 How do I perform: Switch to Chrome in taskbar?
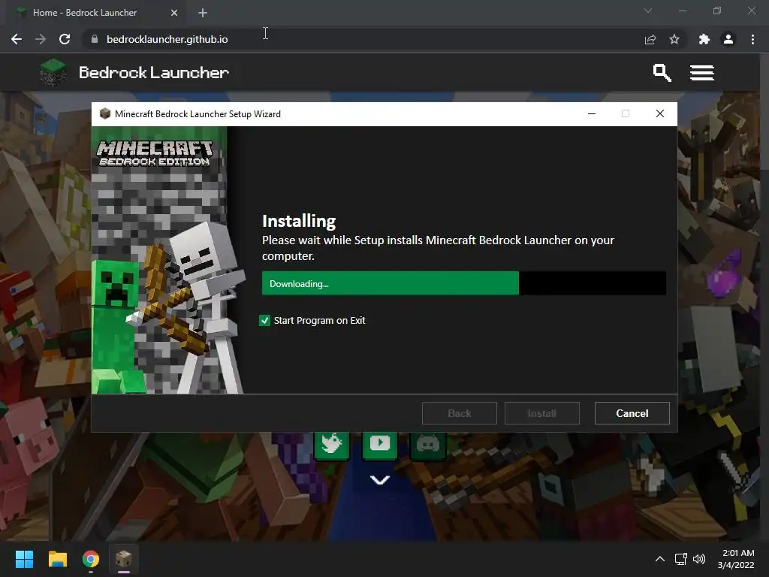[91, 559]
